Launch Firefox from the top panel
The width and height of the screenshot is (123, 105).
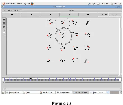click(32, 4)
